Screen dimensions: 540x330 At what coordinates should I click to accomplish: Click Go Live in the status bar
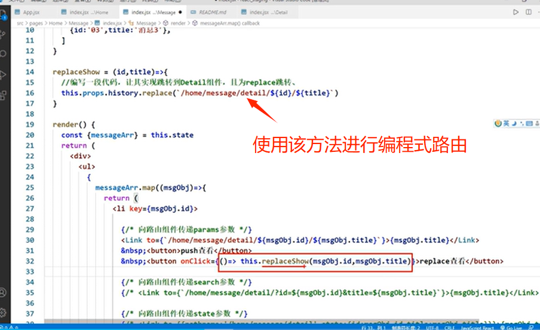[511, 328]
